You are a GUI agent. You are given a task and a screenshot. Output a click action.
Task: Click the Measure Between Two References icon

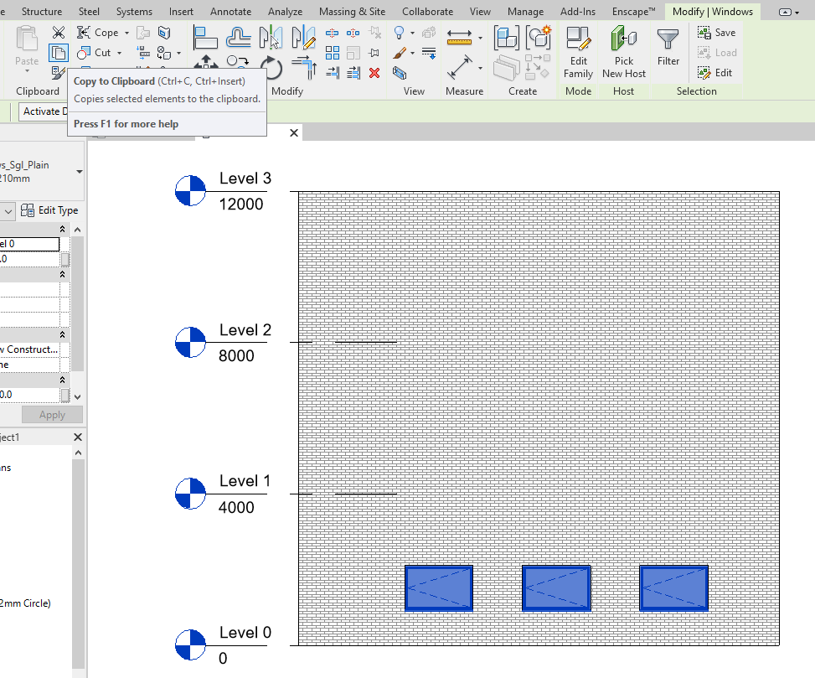point(460,38)
